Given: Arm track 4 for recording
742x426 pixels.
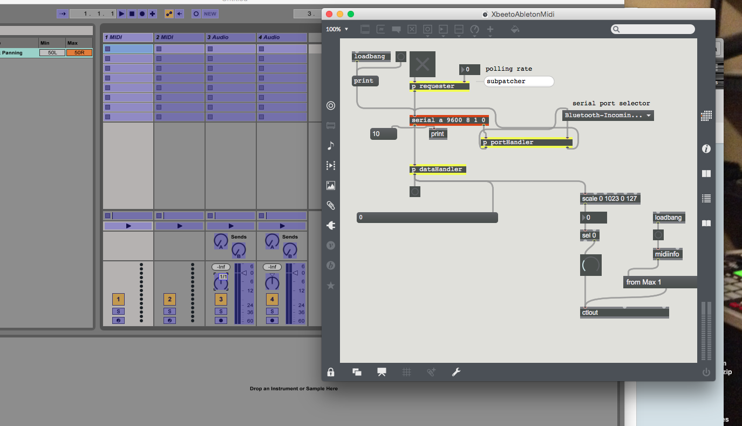Looking at the screenshot, I should pos(272,320).
